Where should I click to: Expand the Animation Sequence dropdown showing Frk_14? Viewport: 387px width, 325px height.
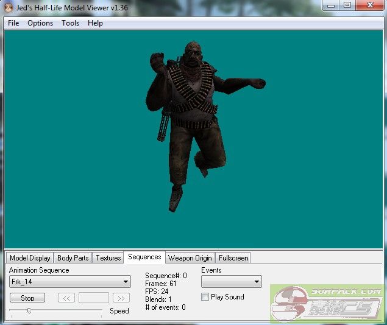coord(70,282)
